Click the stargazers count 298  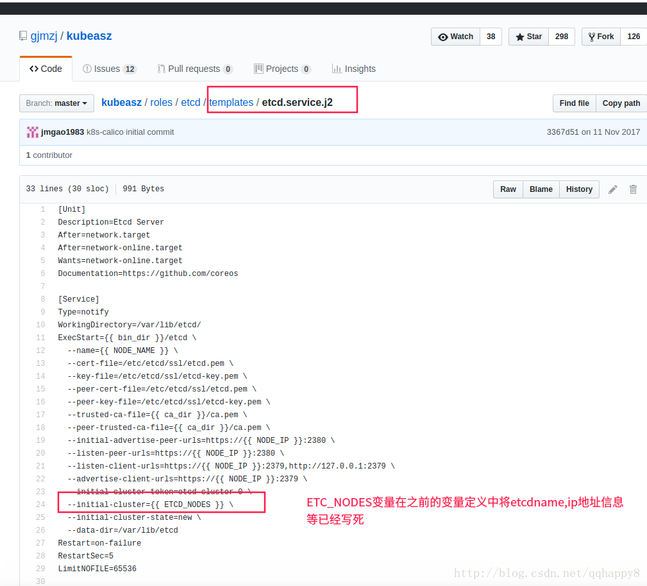[562, 37]
